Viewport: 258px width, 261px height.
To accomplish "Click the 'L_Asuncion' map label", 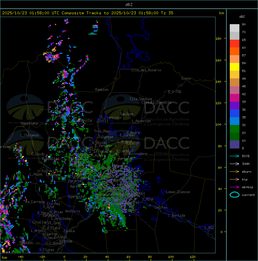I will pos(141,121).
